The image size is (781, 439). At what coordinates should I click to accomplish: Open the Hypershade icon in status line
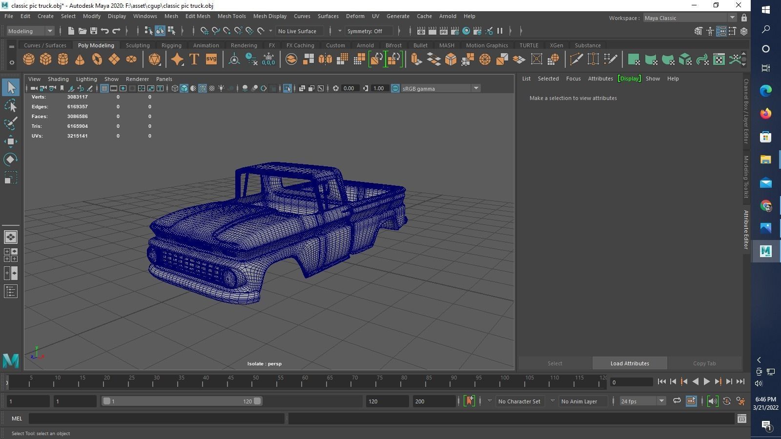coord(466,31)
